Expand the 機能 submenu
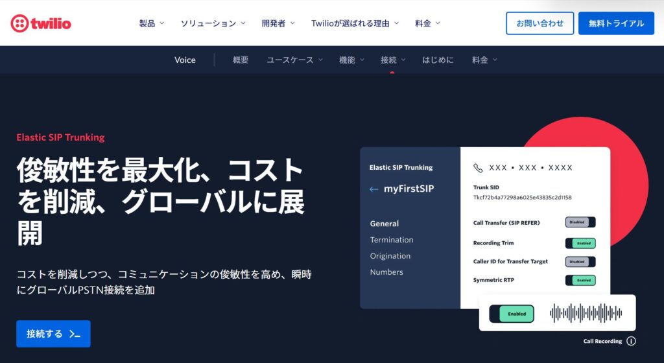The width and height of the screenshot is (664, 363). click(351, 60)
